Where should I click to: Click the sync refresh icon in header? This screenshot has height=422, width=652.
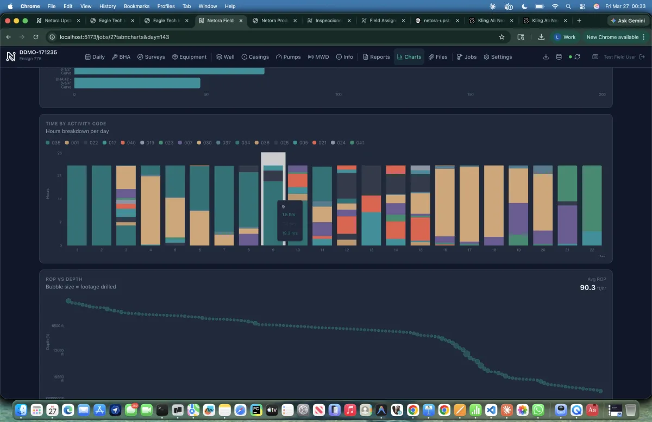pyautogui.click(x=577, y=57)
